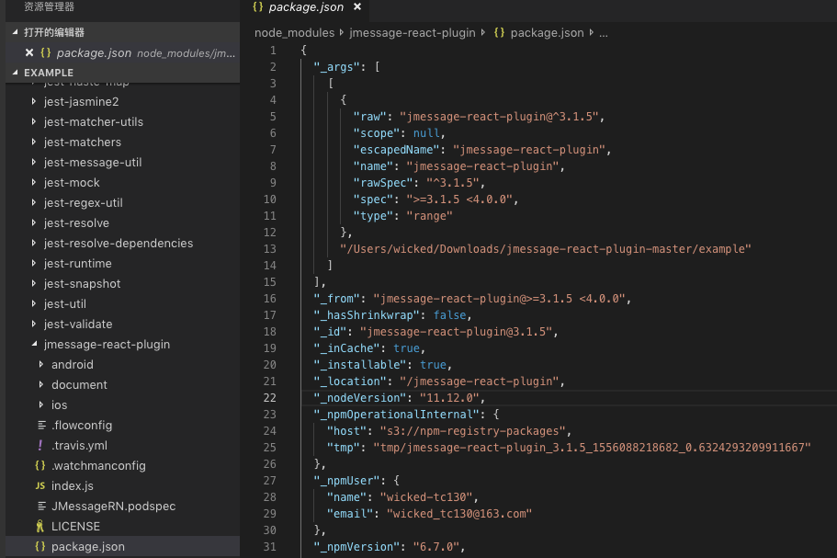Image resolution: width=837 pixels, height=558 pixels.
Task: Click the "wicked-tc130" name value
Action: (426, 497)
